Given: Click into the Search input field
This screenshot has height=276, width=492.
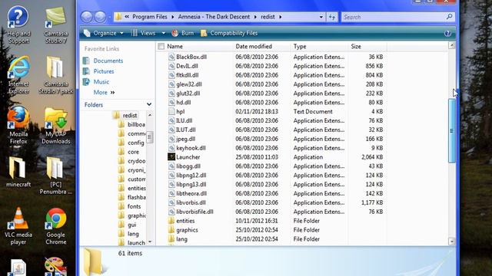Looking at the screenshot, I should click(394, 17).
